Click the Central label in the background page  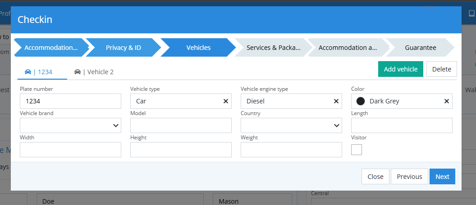pos(320,193)
